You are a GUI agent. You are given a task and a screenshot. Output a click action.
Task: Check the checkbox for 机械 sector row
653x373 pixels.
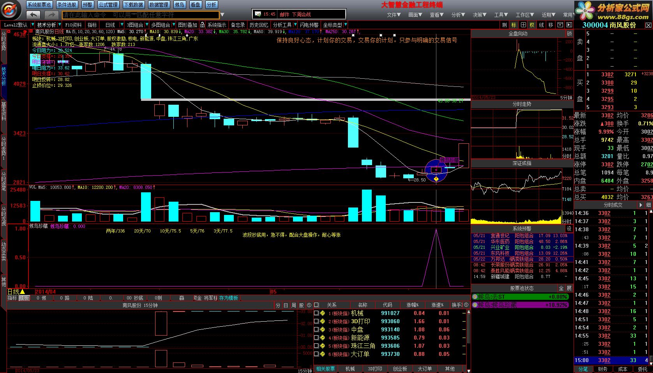pos(316,313)
